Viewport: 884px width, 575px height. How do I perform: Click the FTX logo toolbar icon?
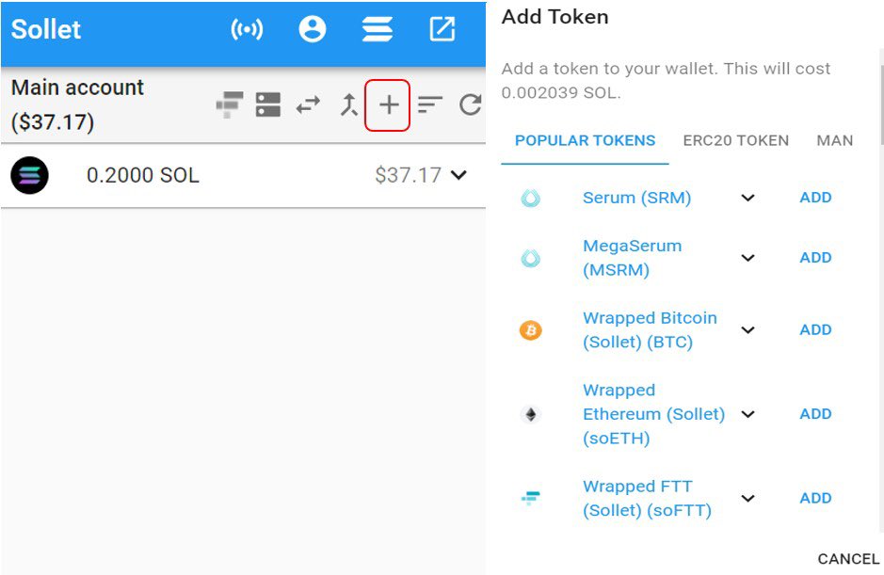coord(230,104)
